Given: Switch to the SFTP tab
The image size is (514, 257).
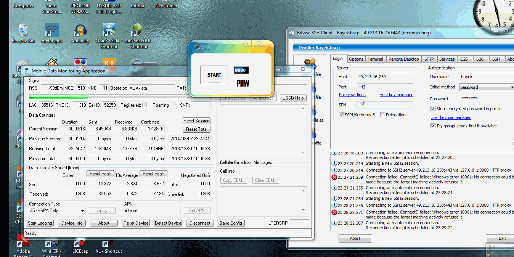Looking at the screenshot, I should pos(429,59).
